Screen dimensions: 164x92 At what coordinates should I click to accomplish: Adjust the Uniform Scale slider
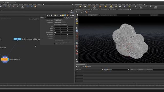pyautogui.click(x=67, y=32)
